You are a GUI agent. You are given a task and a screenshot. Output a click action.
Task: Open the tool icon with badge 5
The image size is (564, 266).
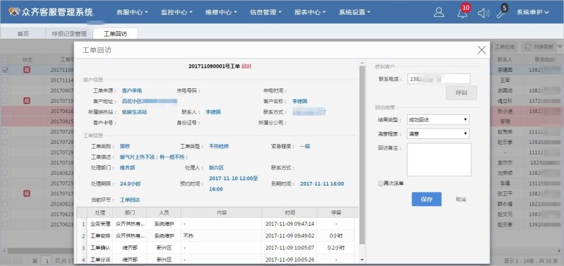click(x=501, y=12)
